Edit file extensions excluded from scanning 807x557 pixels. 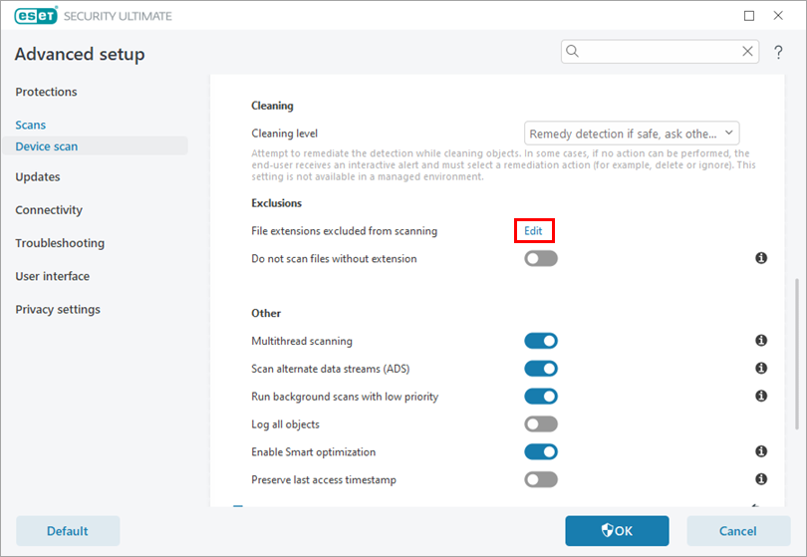click(534, 231)
